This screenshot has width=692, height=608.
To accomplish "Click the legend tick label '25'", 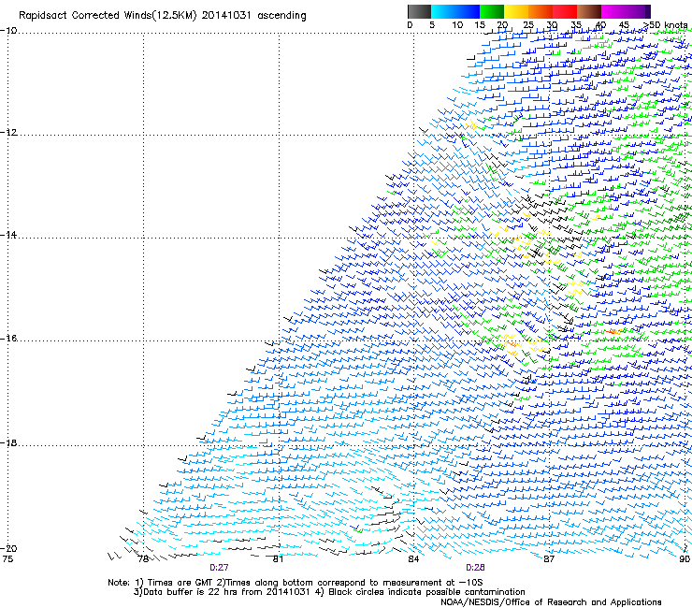I will point(528,25).
